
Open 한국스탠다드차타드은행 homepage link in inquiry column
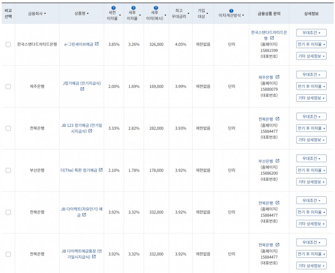[x=269, y=35]
